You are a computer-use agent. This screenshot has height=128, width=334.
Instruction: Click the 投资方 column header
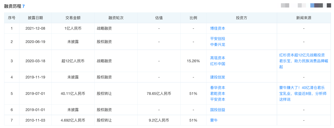tap(241, 18)
